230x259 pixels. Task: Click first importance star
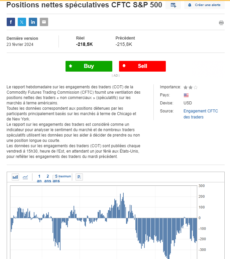[186, 87]
